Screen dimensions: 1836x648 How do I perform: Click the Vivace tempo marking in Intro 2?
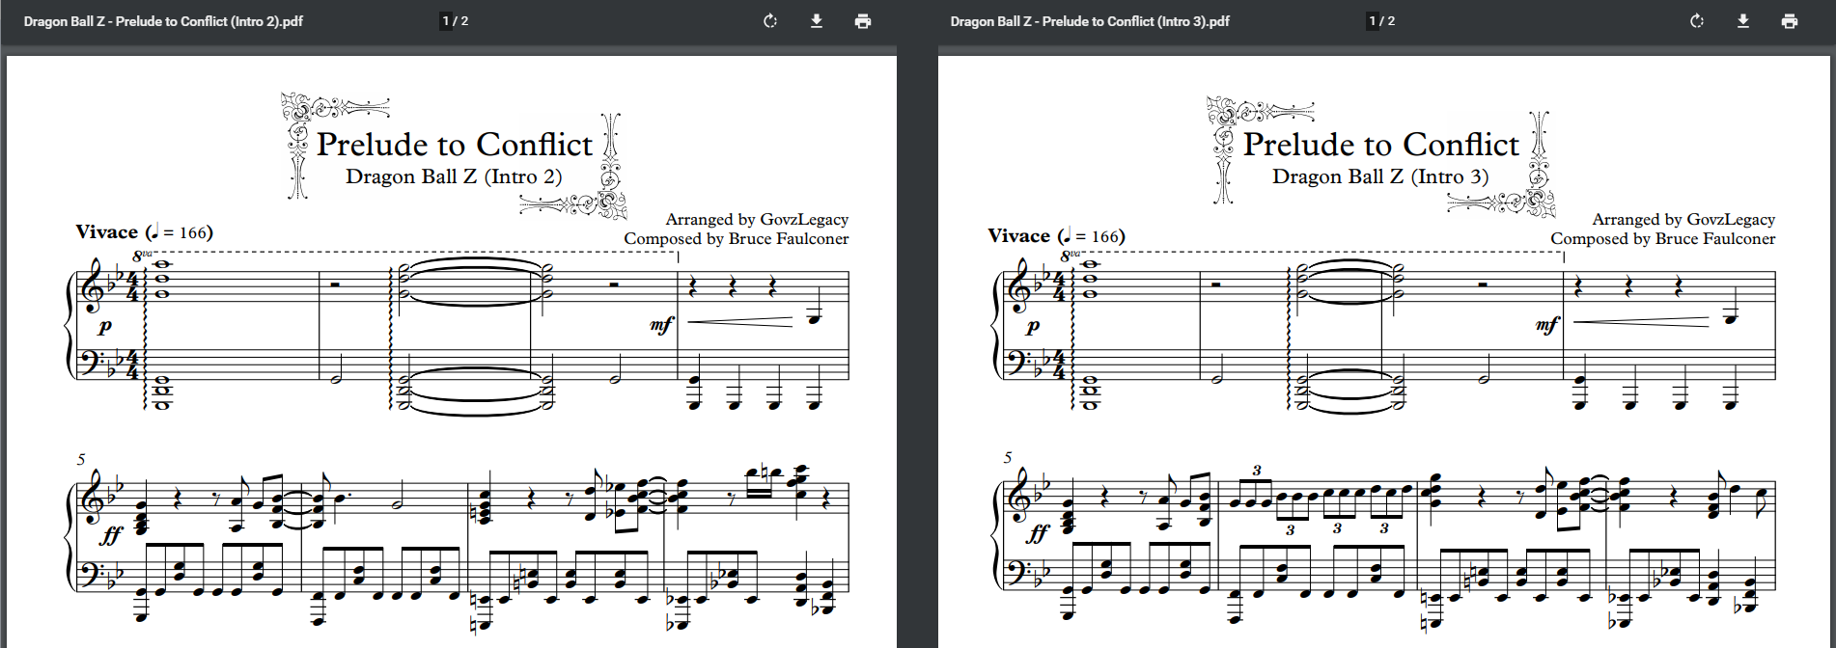107,232
